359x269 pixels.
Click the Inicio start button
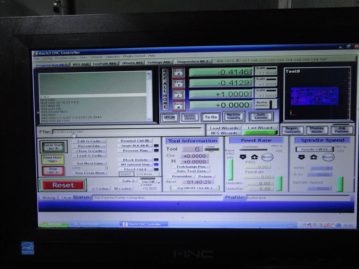pos(53,224)
